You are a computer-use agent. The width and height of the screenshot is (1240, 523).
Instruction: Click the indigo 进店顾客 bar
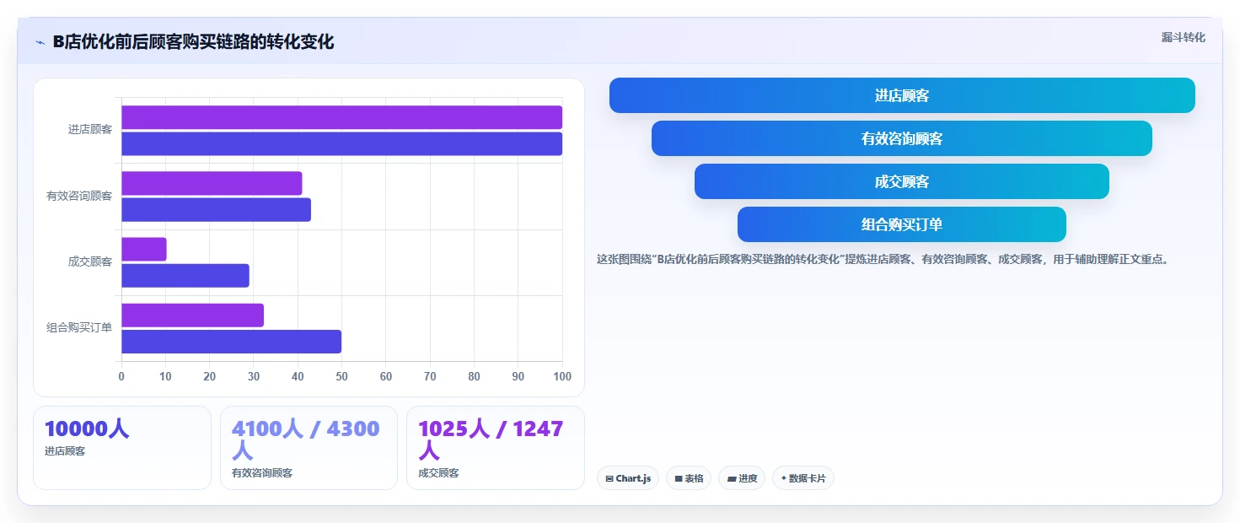click(341, 143)
